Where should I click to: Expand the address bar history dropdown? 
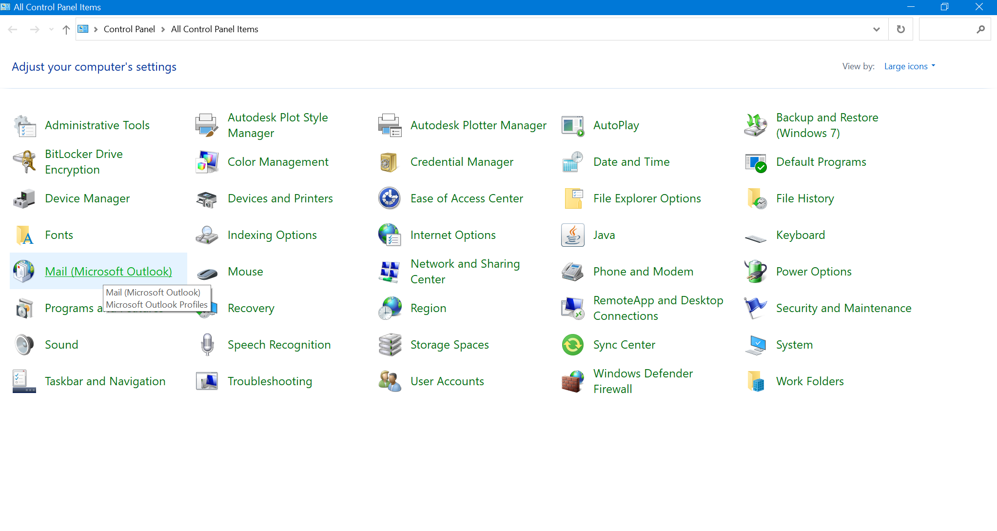(x=877, y=29)
